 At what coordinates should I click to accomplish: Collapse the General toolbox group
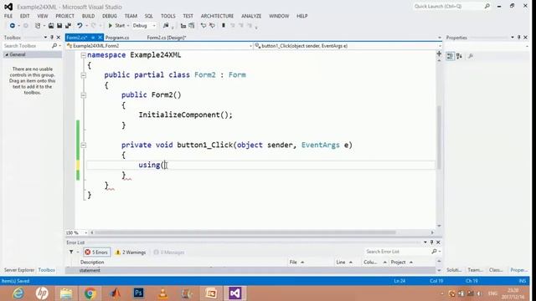coord(7,54)
